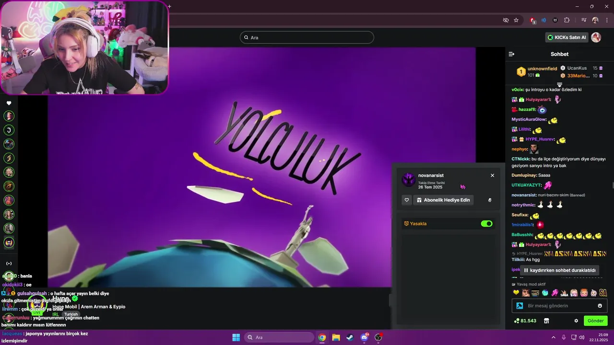Click the moderator sword icon in message box
614x345 pixels.
(520, 306)
